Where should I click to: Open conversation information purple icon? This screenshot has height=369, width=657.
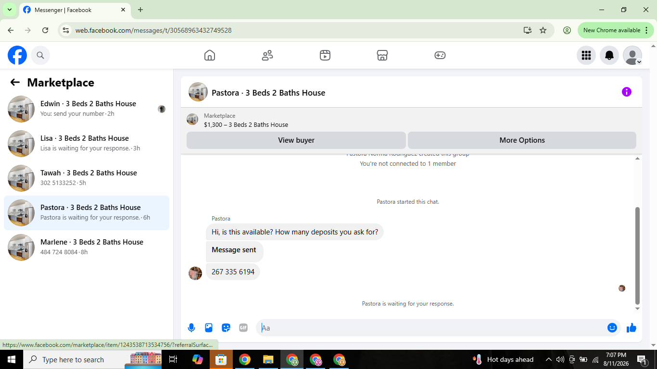tap(627, 92)
